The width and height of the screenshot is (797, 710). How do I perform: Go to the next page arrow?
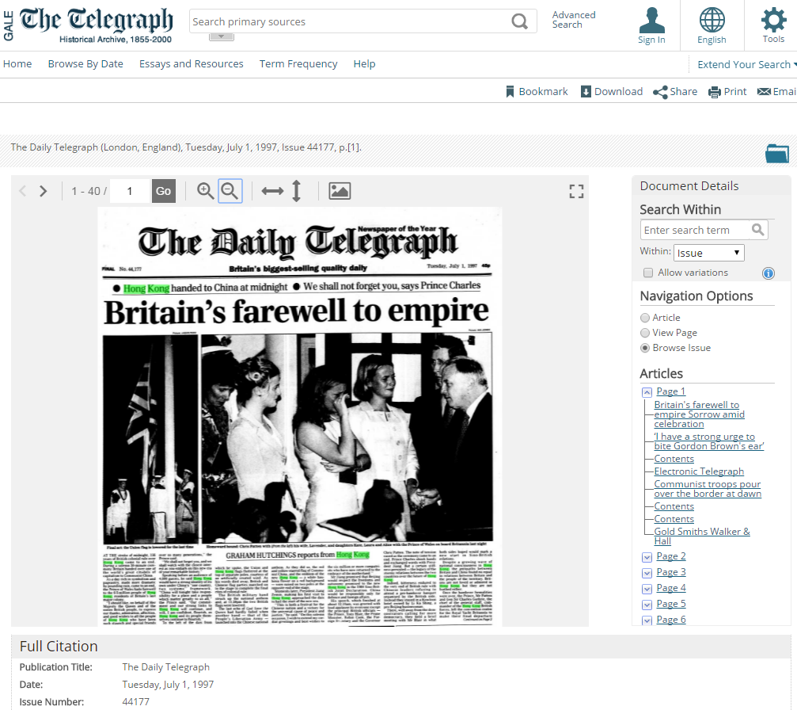pos(44,191)
